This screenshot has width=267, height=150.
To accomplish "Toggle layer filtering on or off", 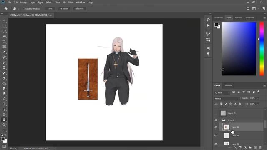I will coord(259,92).
